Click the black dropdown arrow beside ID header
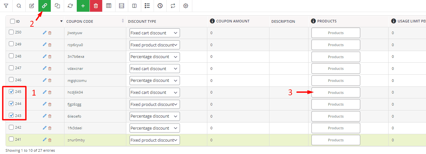Screen dimensions: 426x154 62,21
